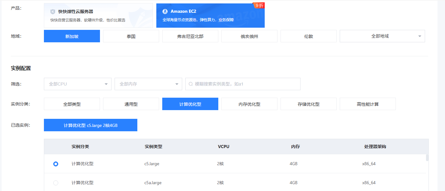Select the 俄亥俄州 region button
The width and height of the screenshot is (445, 191).
pyautogui.click(x=249, y=36)
